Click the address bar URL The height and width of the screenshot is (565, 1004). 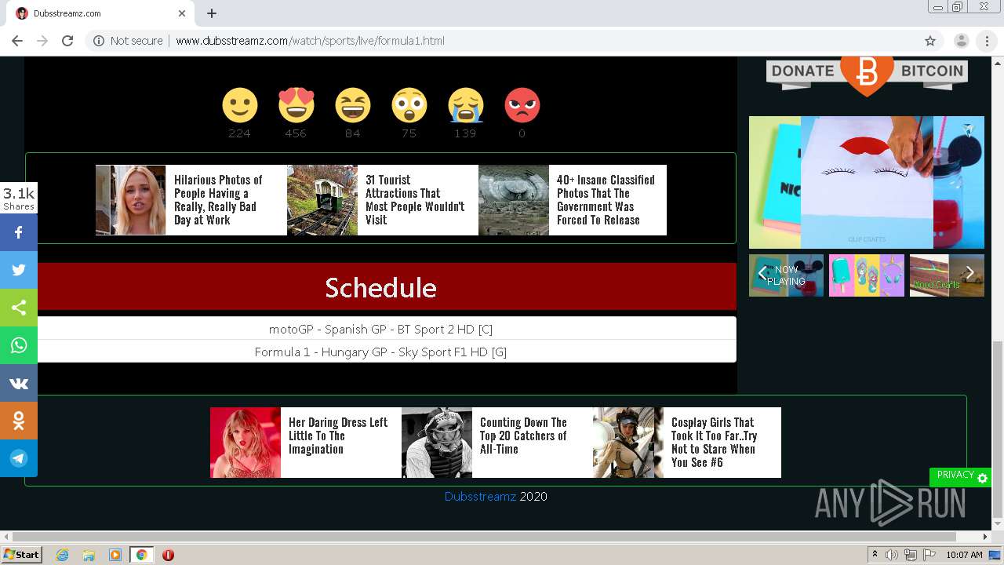point(310,41)
